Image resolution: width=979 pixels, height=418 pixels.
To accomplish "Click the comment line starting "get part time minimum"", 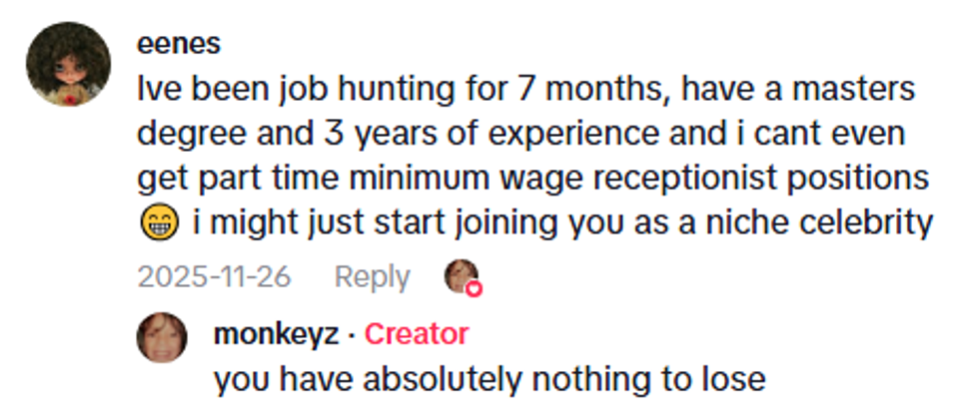I will click(533, 179).
